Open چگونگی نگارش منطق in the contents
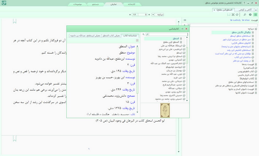 coord(241,32)
